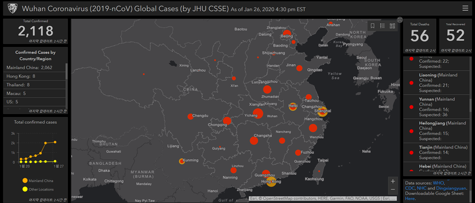Image resolution: width=475 pixels, height=203 pixels.
Task: Select the red circle at Fuzhou
Action: click(298, 153)
